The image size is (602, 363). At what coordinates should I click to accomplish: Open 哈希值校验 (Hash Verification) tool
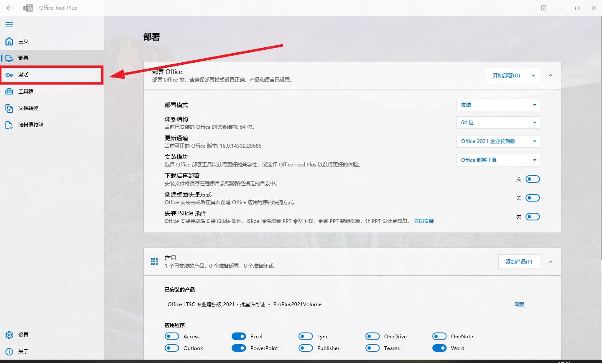click(31, 125)
